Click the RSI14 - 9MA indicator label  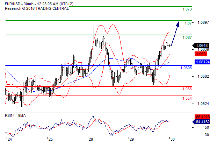pos(15,115)
